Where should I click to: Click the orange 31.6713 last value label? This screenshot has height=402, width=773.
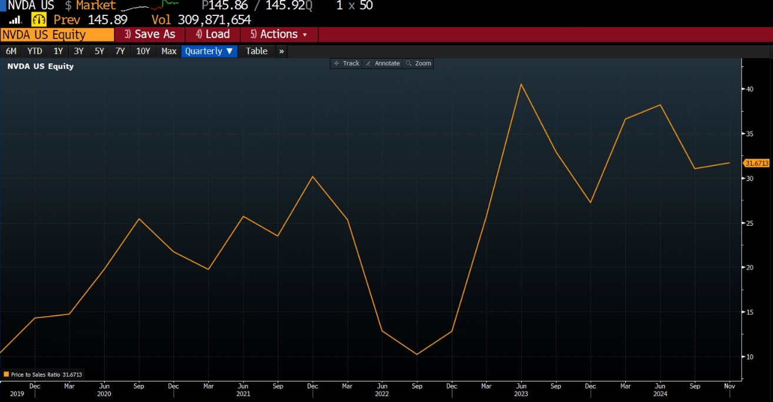(x=757, y=163)
